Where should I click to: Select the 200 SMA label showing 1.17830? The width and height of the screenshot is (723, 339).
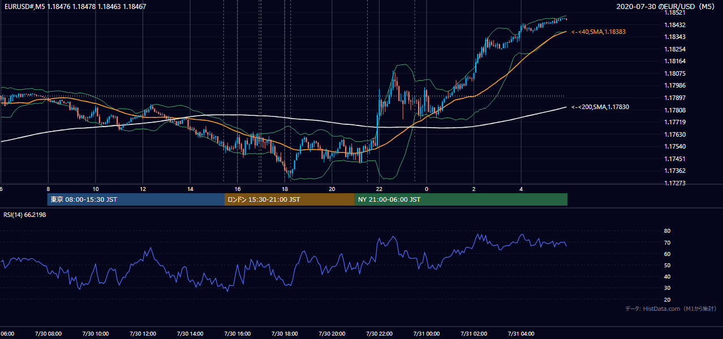600,107
